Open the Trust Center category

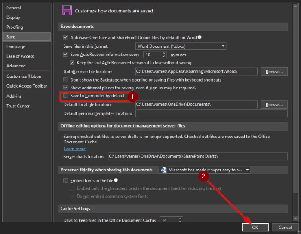27,106
